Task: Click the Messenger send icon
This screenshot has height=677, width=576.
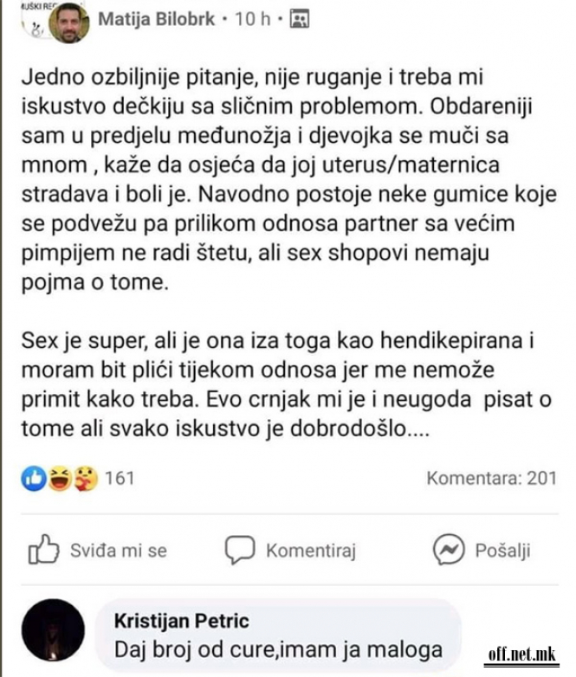Action: click(x=449, y=551)
